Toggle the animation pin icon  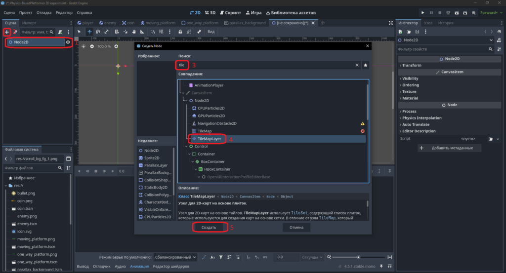(389, 171)
